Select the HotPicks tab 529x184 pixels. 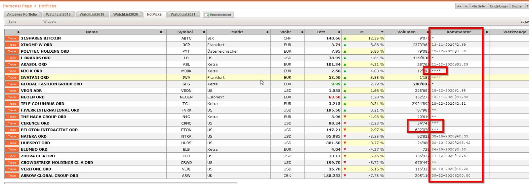[154, 14]
